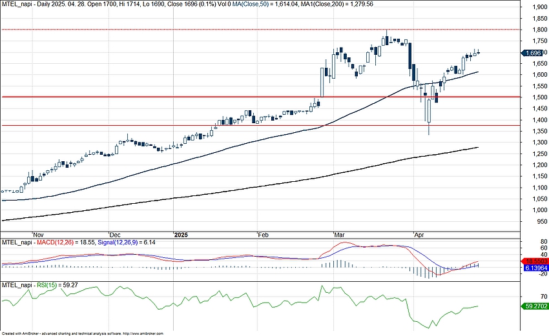Click the -20 label on MACD axis
This screenshot has width=549, height=336.
[543, 273]
